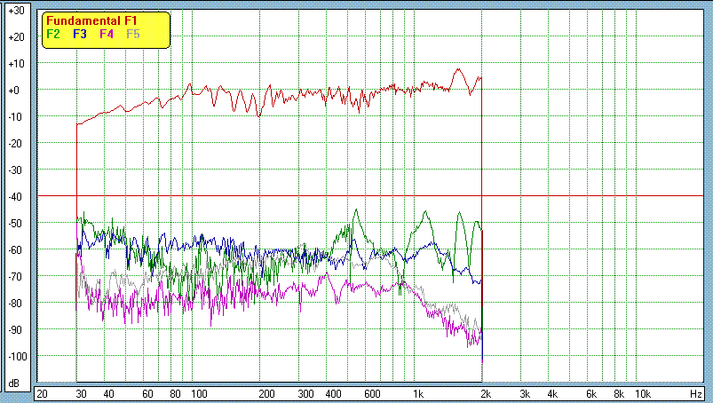Click the 20 Hz frequency label
713x403 pixels.
(42, 394)
